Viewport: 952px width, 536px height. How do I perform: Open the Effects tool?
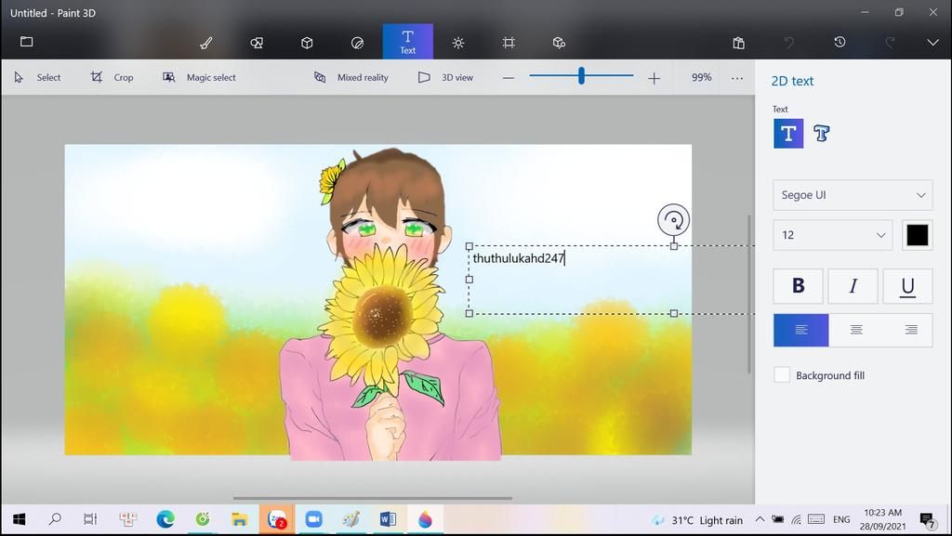point(458,43)
